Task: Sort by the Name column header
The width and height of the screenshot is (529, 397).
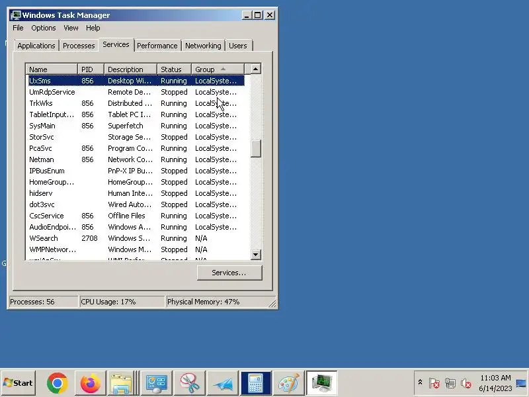Action: coord(52,69)
